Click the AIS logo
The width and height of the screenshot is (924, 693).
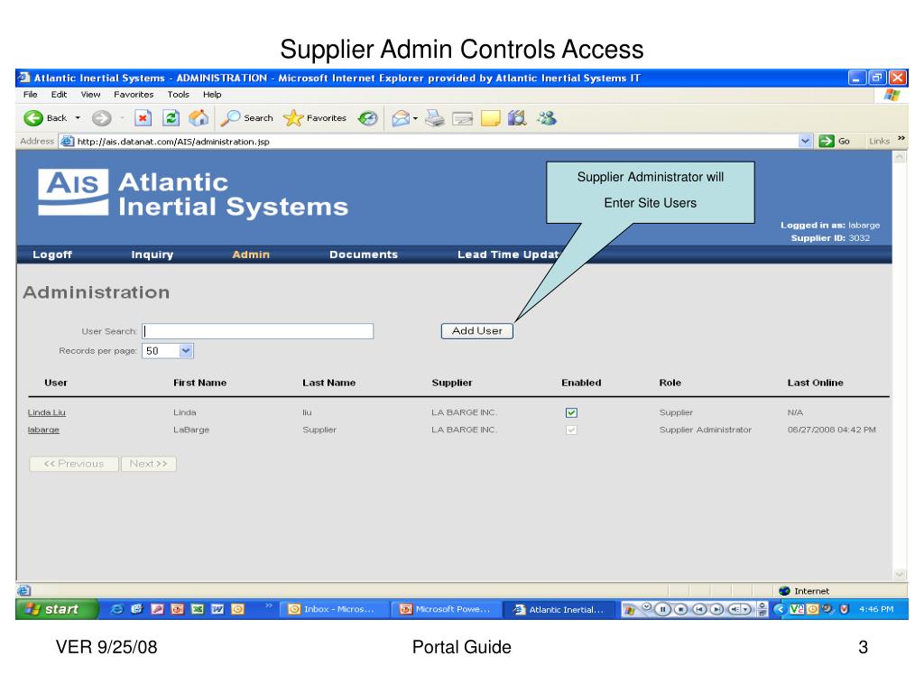pos(73,192)
